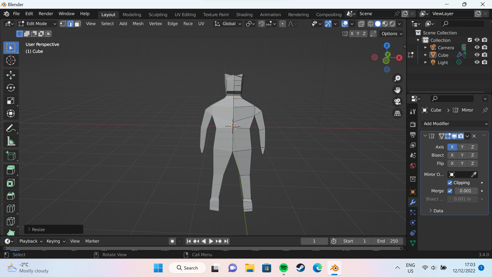Viewport: 492px width, 277px height.
Task: Switch to face select mode
Action: 78,24
